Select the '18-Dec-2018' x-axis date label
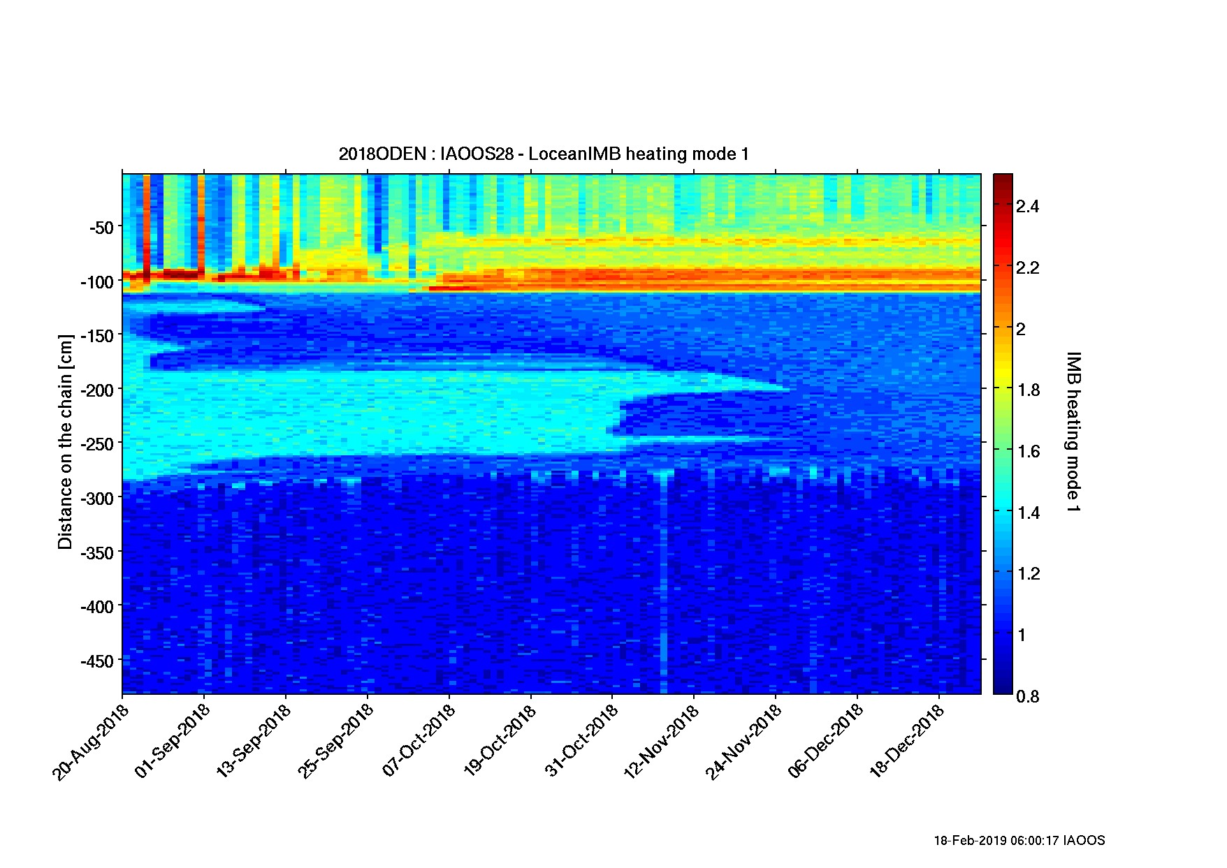 [x=908, y=742]
